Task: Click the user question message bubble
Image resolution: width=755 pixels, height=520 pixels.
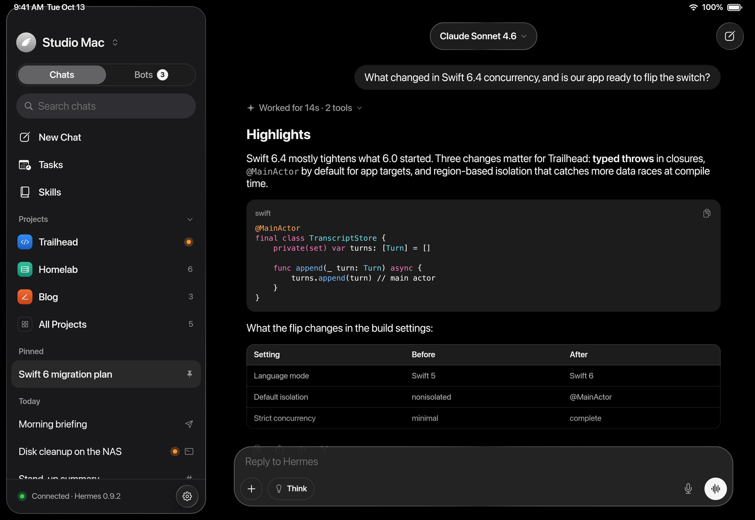Action: click(537, 77)
